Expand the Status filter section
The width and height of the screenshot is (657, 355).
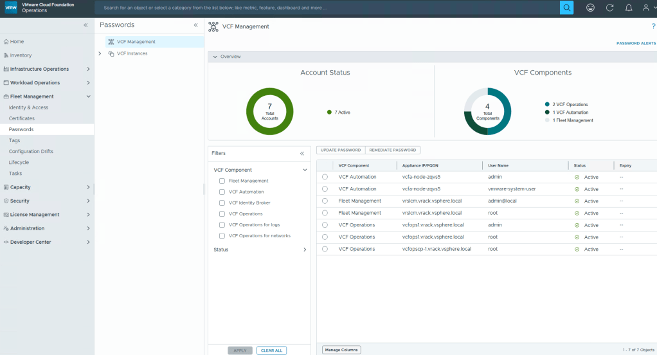[x=305, y=250]
